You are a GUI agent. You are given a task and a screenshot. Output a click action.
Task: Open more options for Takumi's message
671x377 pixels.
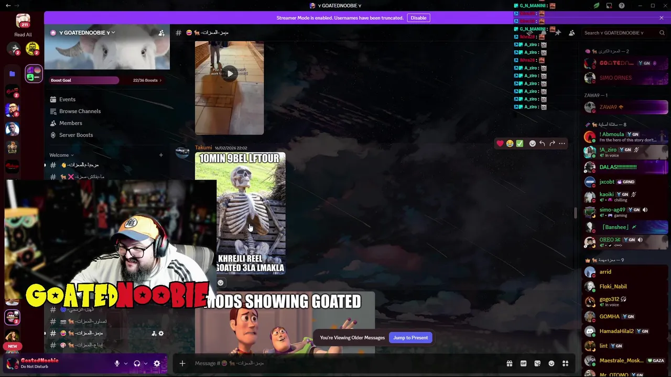click(562, 143)
